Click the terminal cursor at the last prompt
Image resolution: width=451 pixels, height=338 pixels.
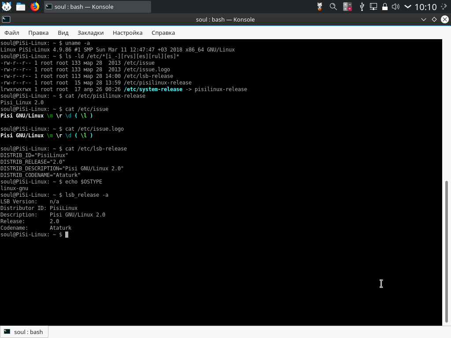coord(67,235)
